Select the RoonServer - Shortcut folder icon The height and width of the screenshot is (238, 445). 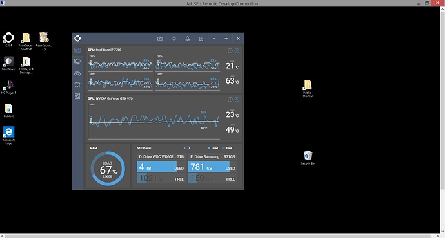(26, 41)
